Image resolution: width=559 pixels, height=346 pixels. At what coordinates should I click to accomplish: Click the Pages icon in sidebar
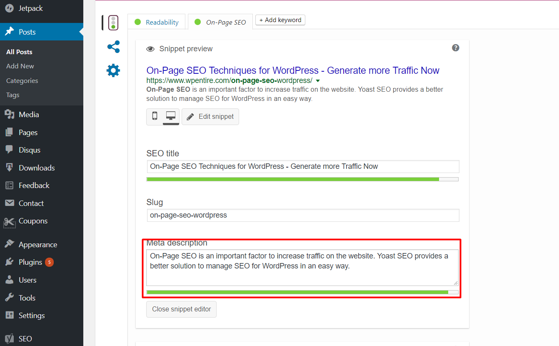point(9,132)
